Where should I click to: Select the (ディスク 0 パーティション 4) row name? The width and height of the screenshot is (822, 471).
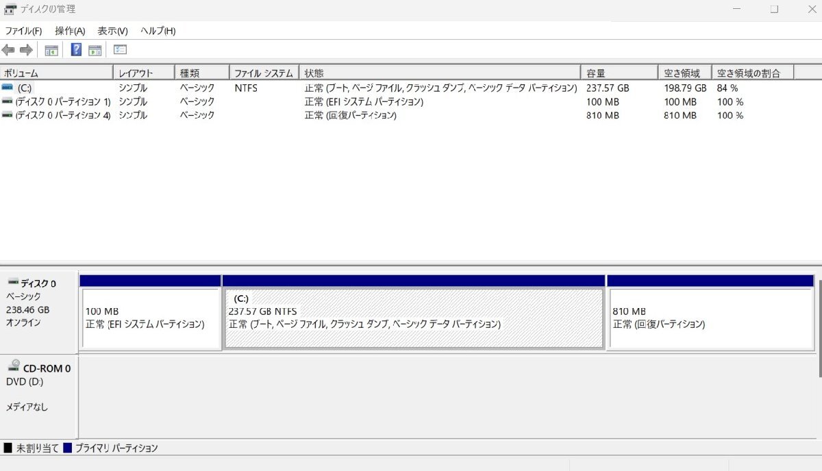click(63, 116)
